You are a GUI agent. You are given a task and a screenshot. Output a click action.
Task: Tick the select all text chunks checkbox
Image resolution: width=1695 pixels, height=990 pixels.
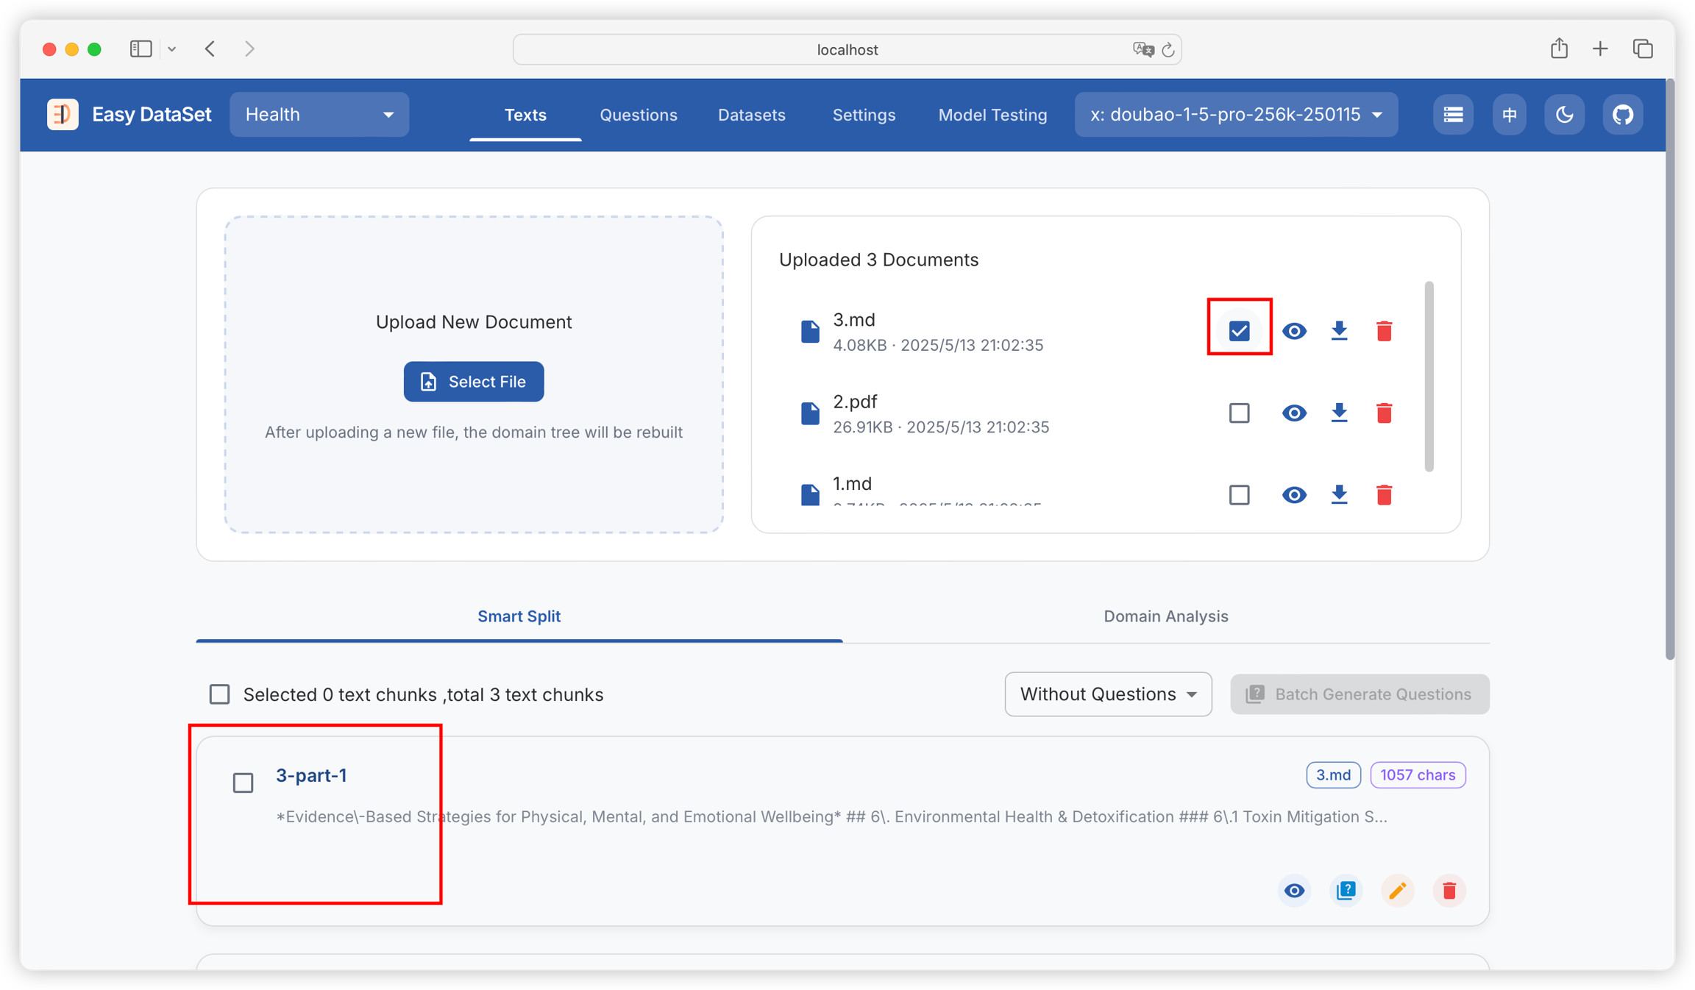(x=219, y=694)
